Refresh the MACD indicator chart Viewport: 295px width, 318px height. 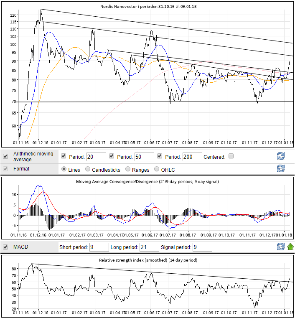[281, 247]
